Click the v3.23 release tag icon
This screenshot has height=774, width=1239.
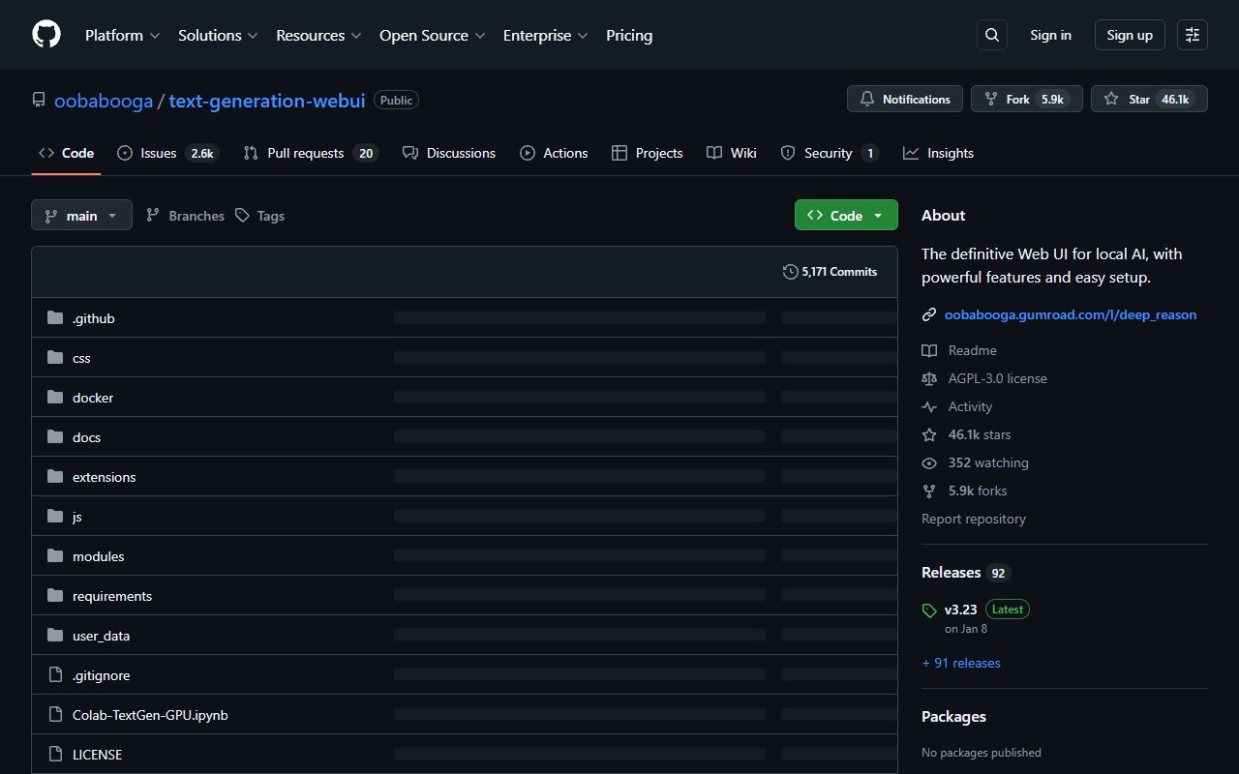tap(928, 610)
